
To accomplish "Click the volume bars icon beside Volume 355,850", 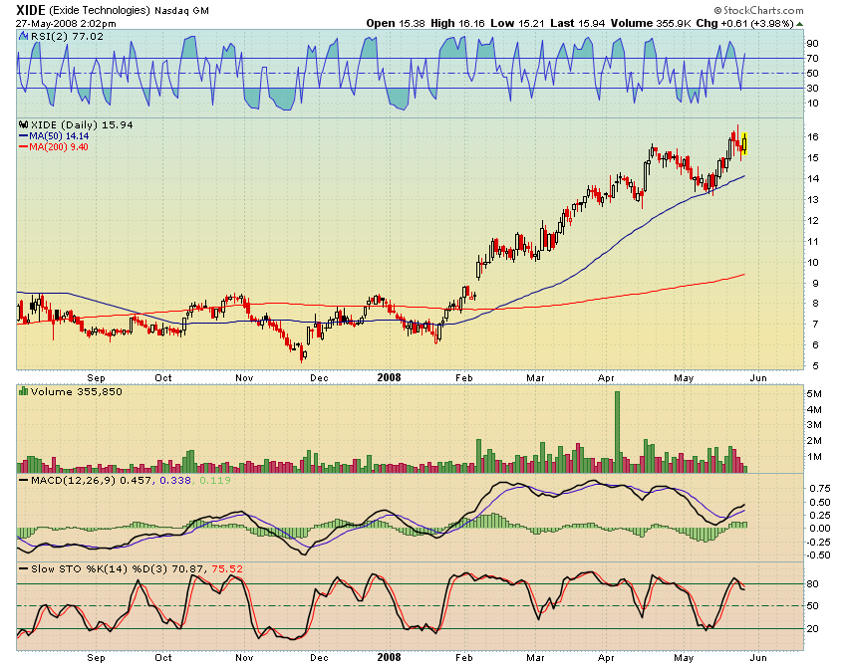I will tap(23, 391).
